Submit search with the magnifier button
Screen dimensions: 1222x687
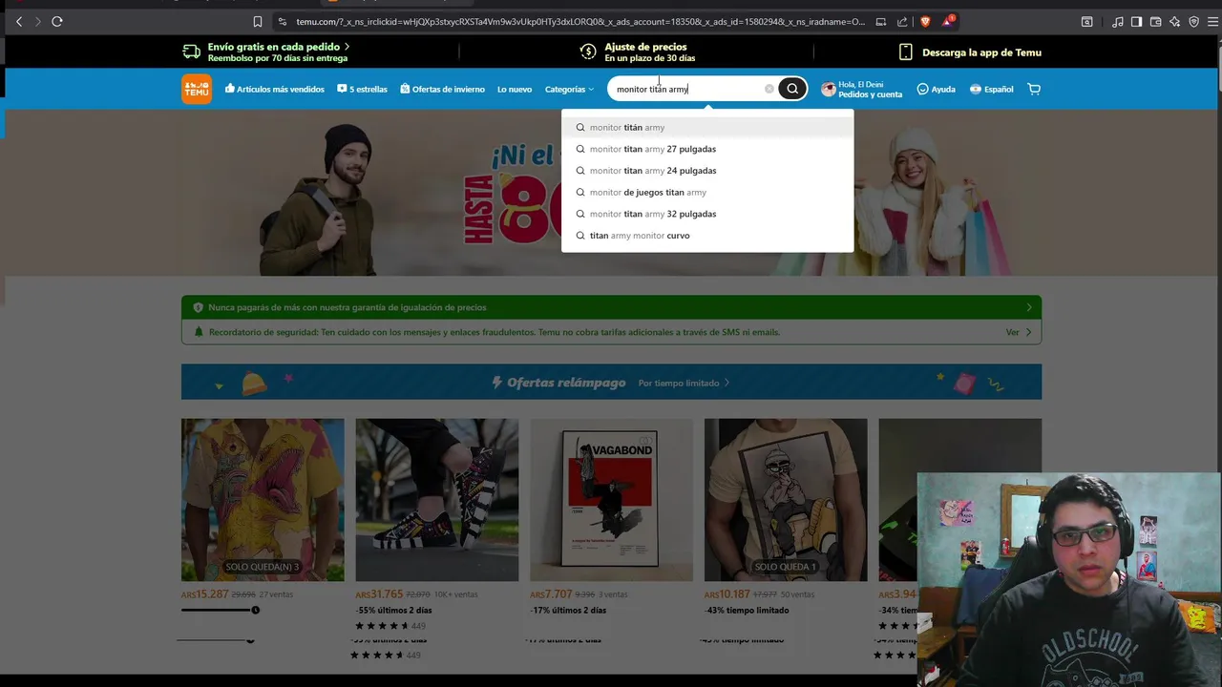[x=791, y=89]
